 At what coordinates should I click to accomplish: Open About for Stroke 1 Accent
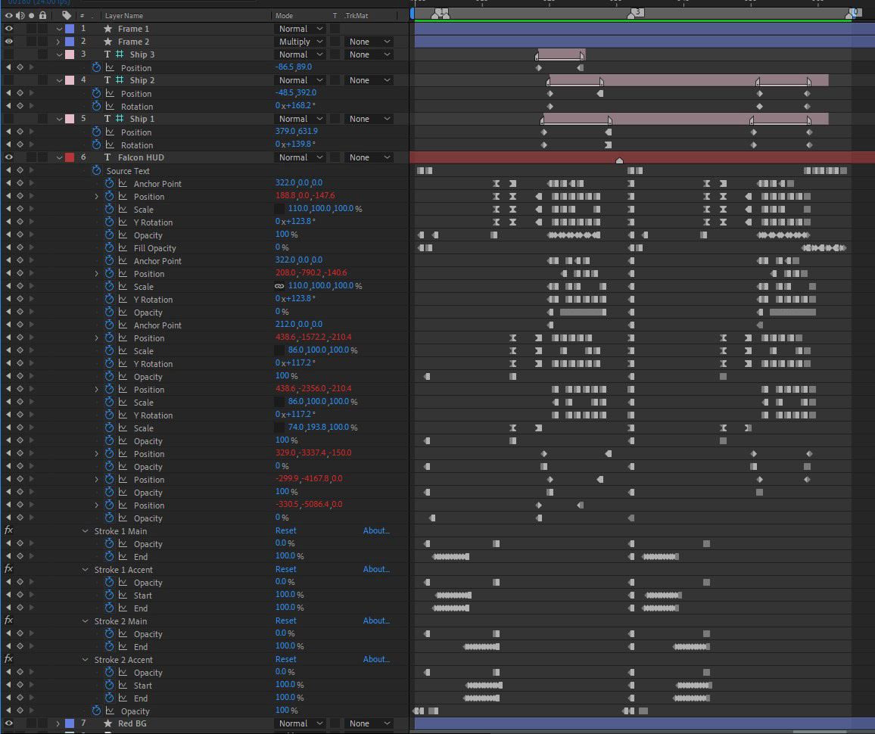click(376, 569)
